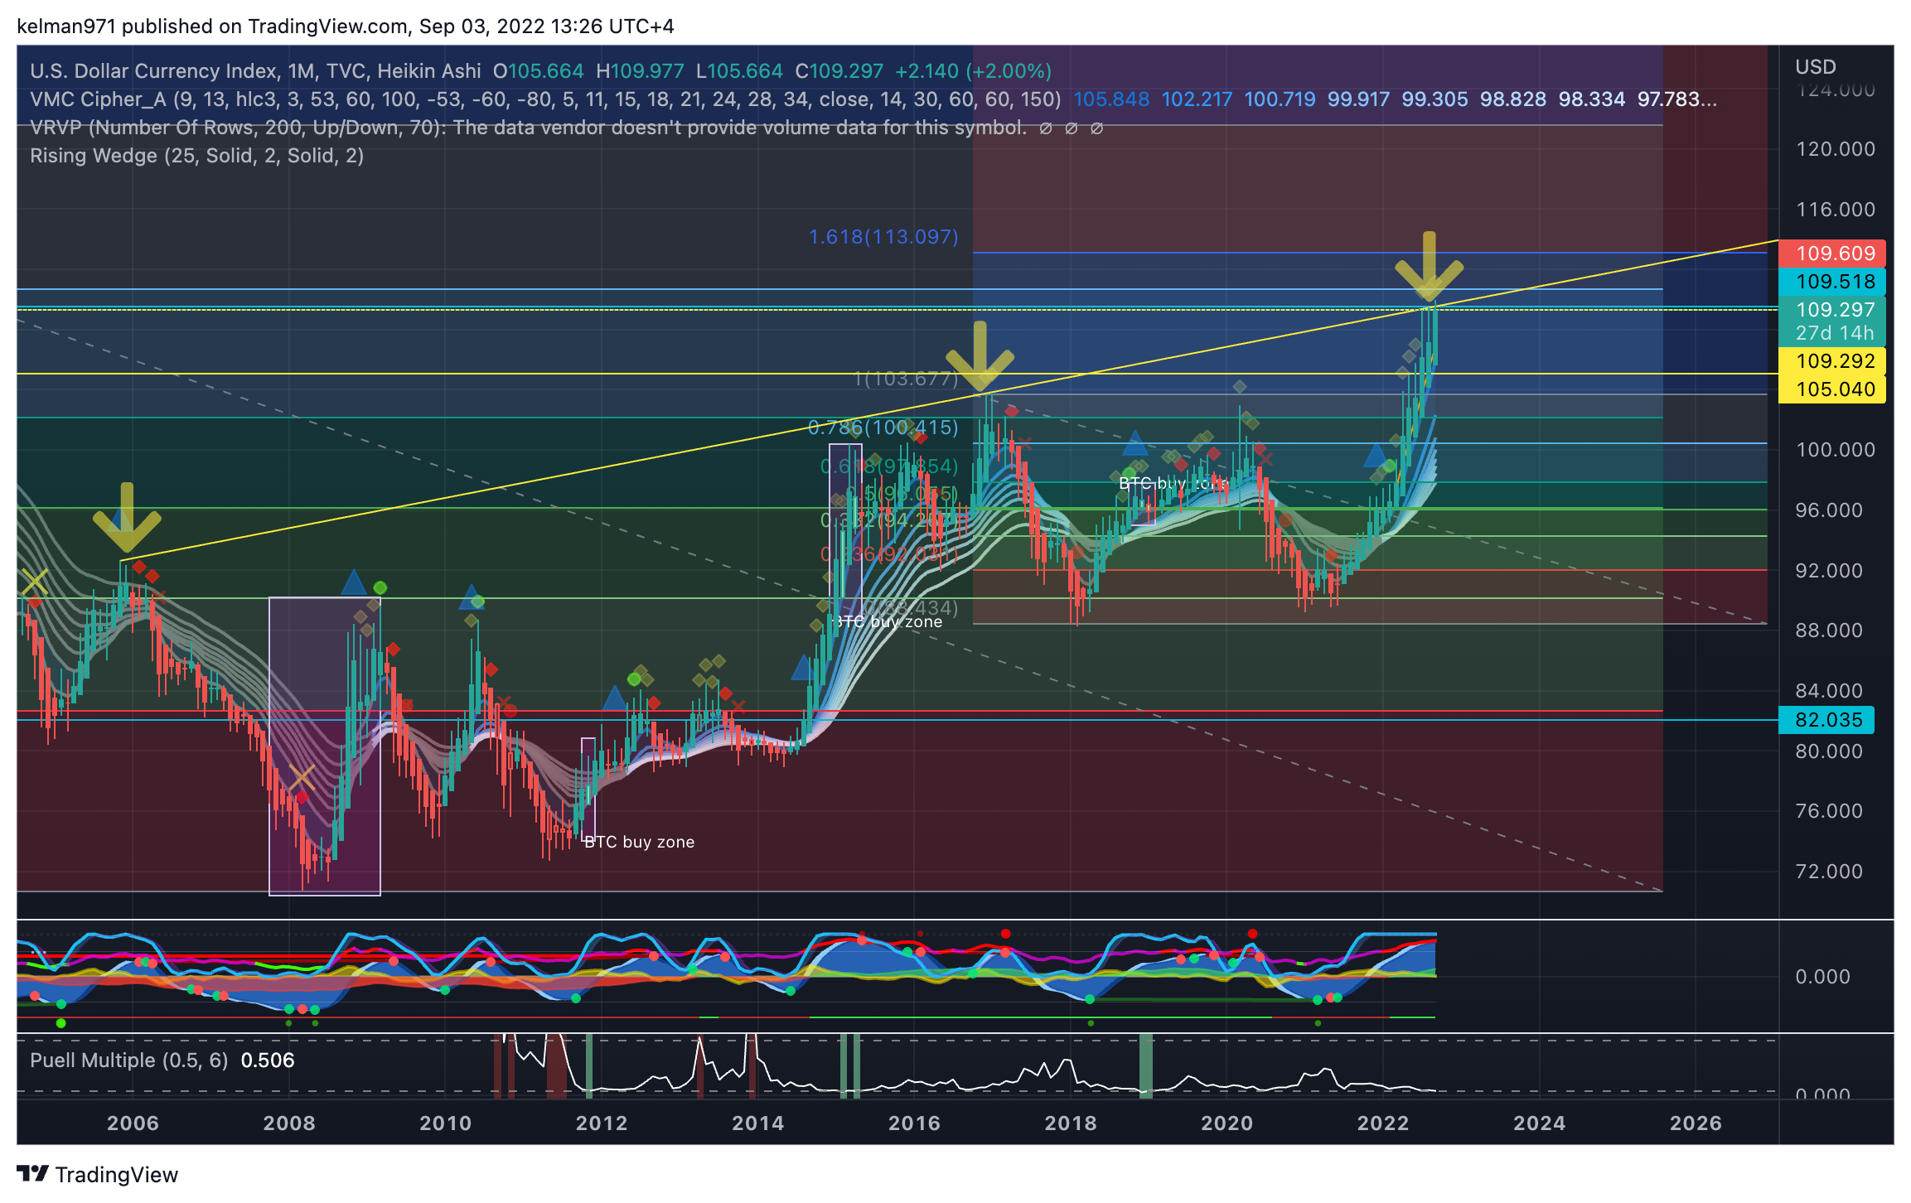Click the red 109.609 price label

click(1832, 254)
